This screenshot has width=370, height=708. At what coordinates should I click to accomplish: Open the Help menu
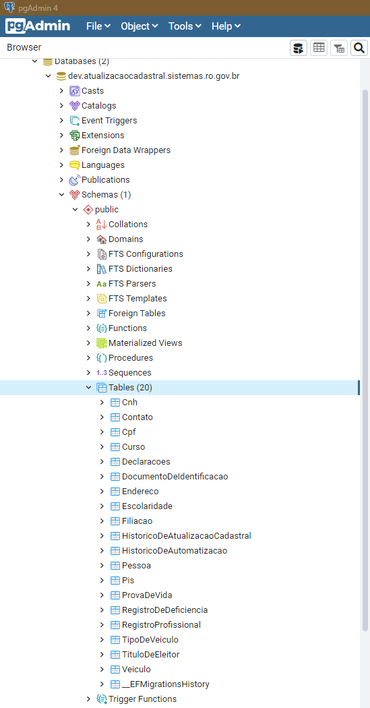[226, 26]
